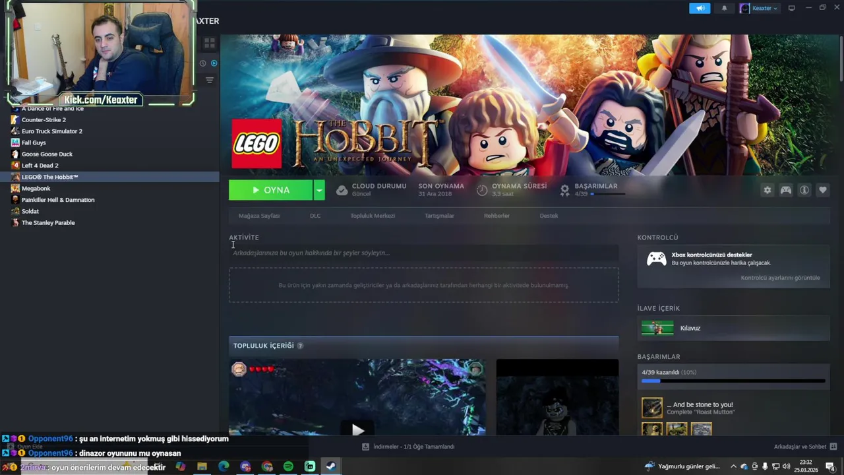Open the notifications bell

(x=724, y=8)
